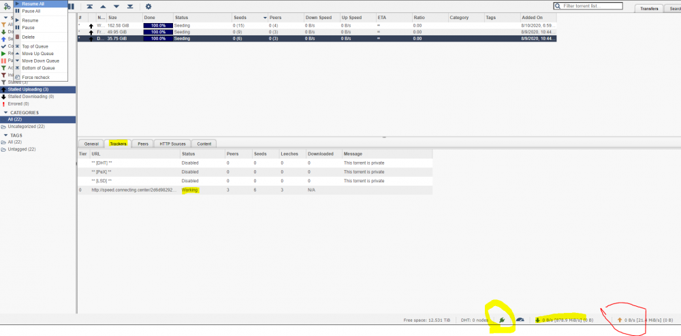Toggle alternative speed limits speedometer icon
This screenshot has width=681, height=336.
520,320
